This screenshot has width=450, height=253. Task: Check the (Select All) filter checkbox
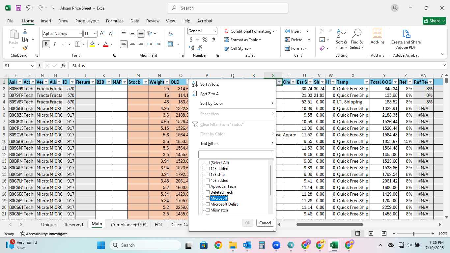208,163
